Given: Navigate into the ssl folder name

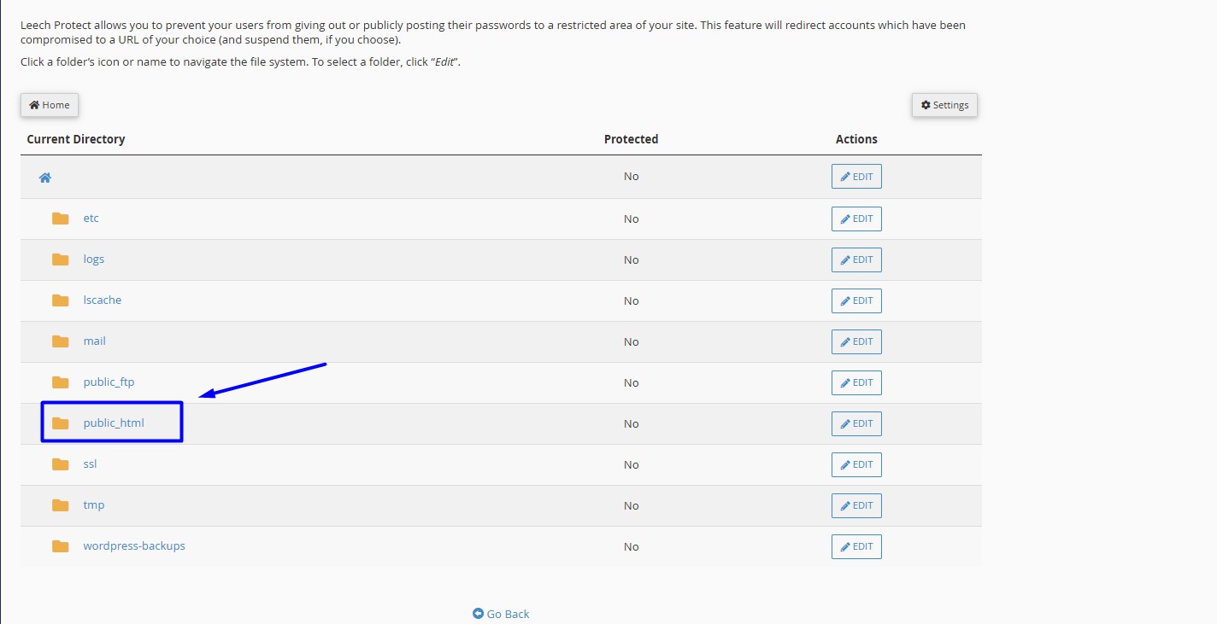Looking at the screenshot, I should tap(90, 464).
